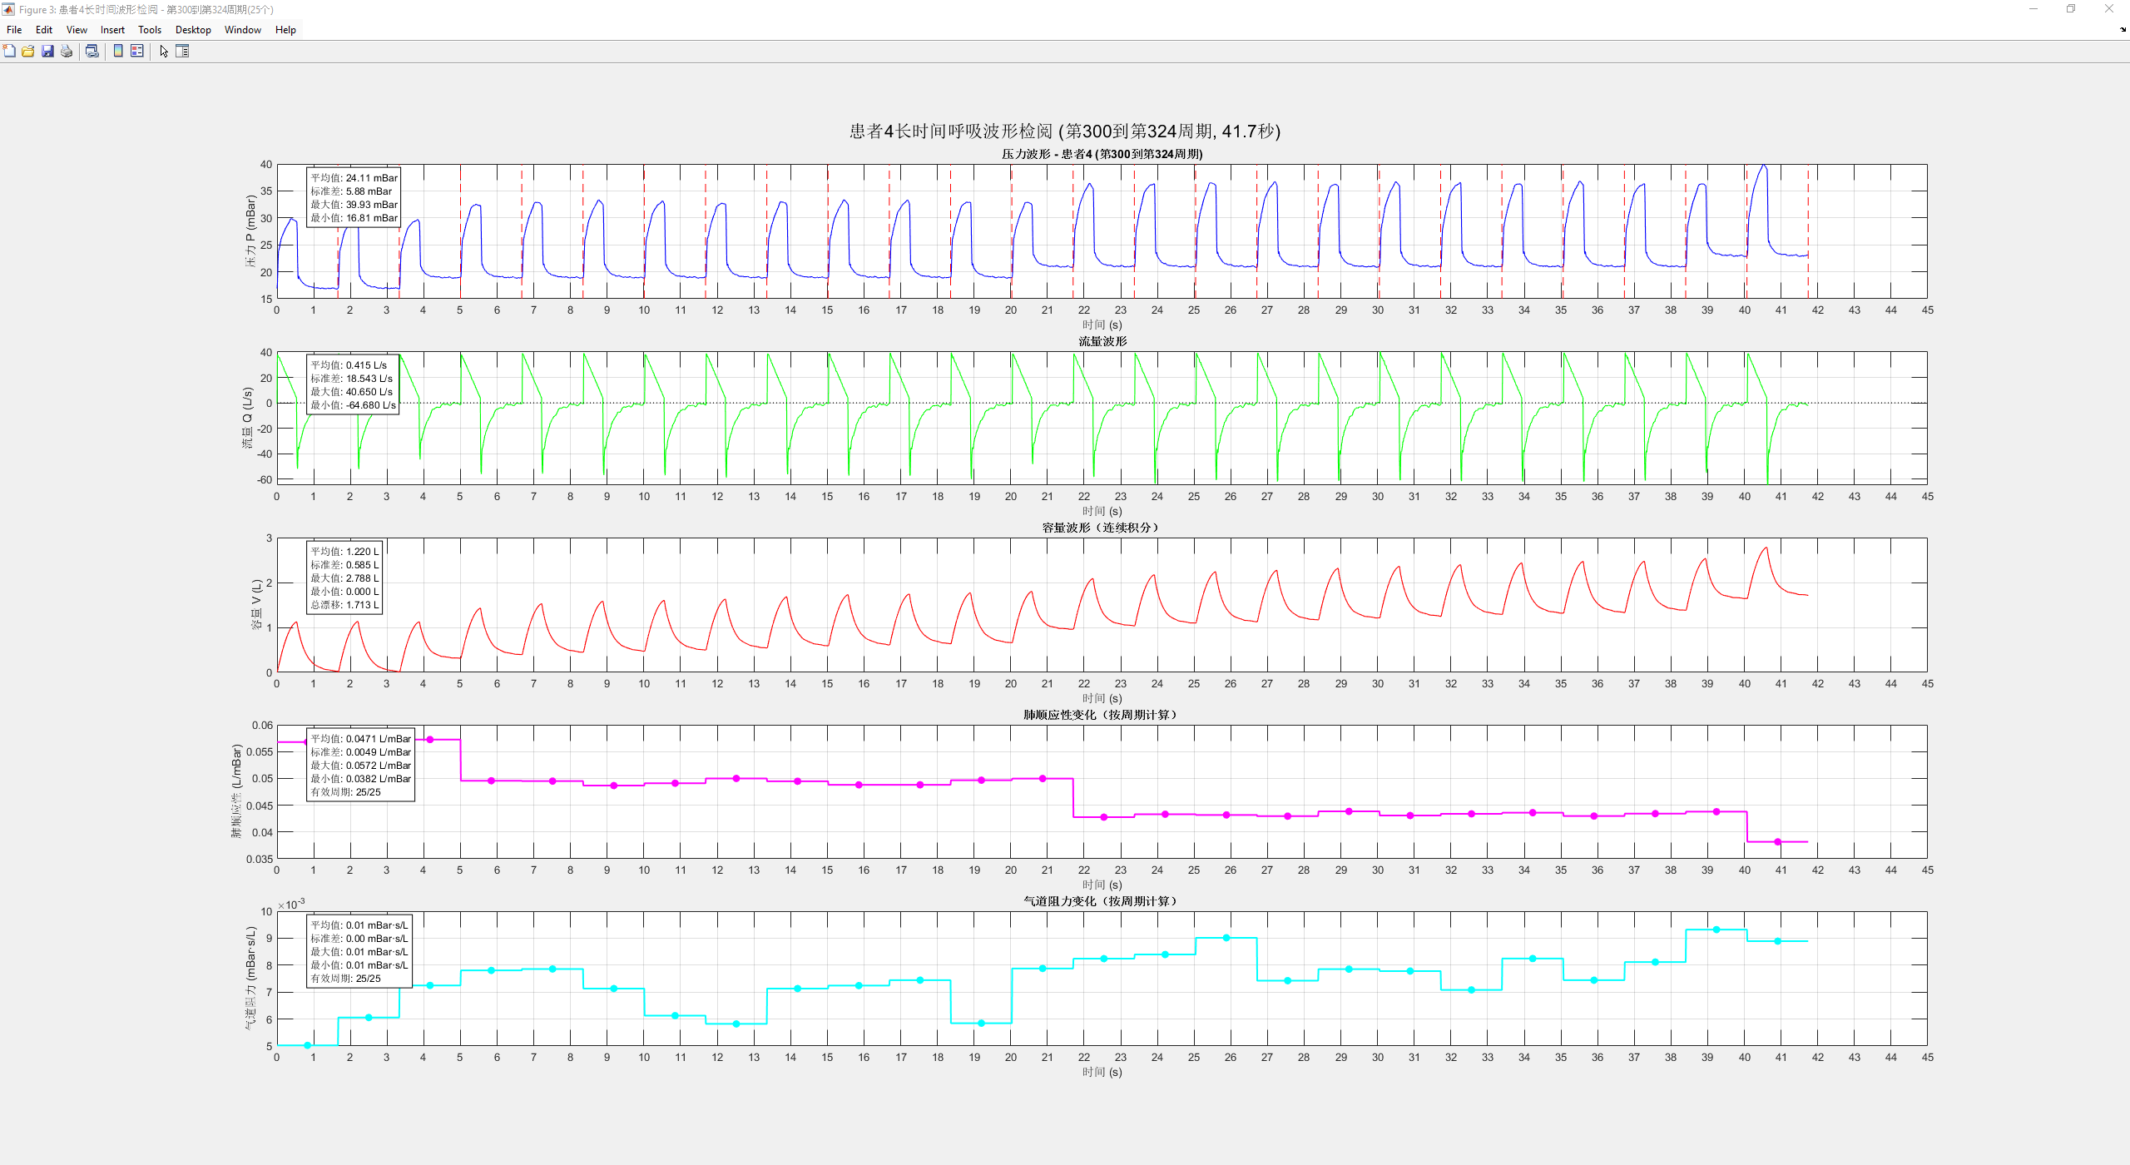The width and height of the screenshot is (2130, 1165).
Task: Click the Link Plot toolbar icon
Action: (x=92, y=51)
